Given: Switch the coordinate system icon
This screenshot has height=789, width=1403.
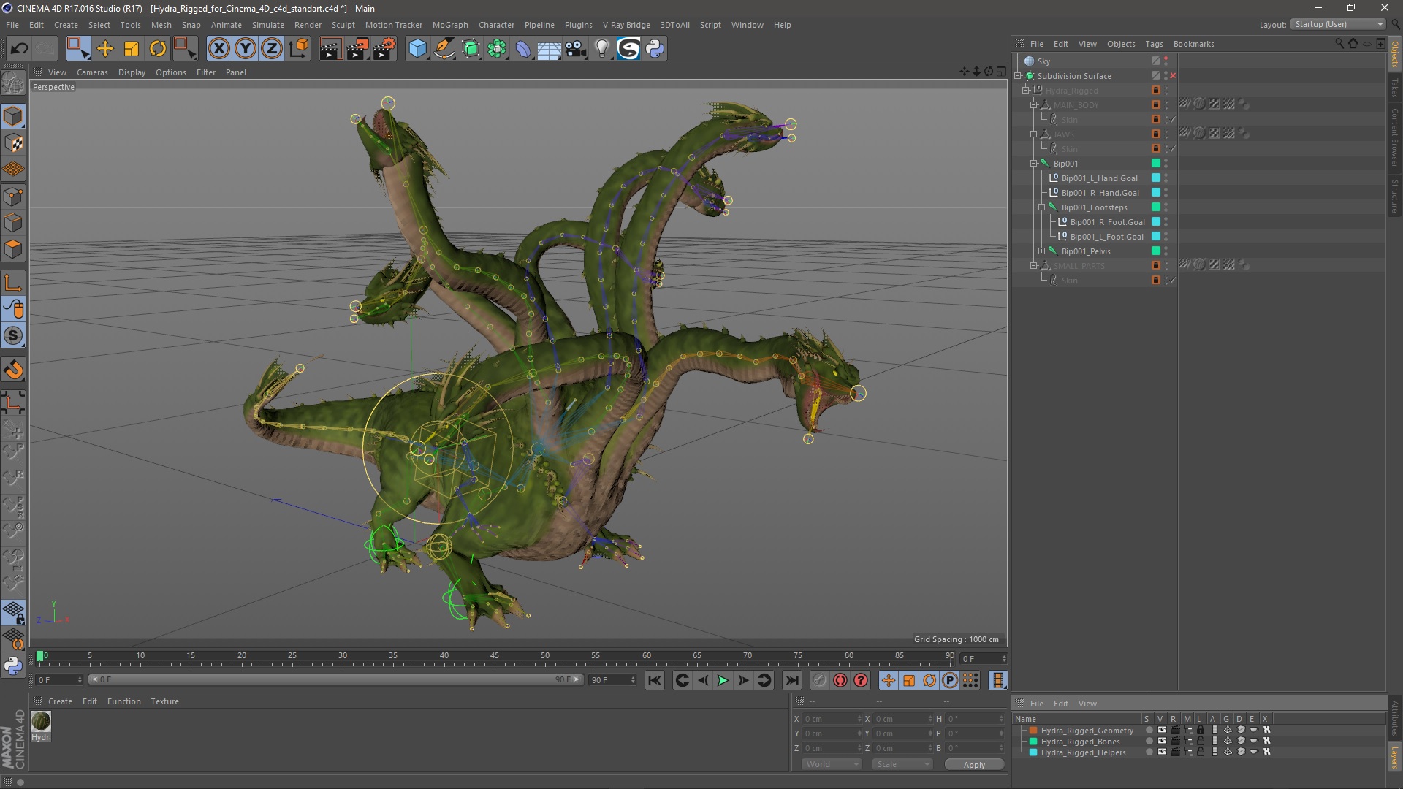Looking at the screenshot, I should point(298,49).
